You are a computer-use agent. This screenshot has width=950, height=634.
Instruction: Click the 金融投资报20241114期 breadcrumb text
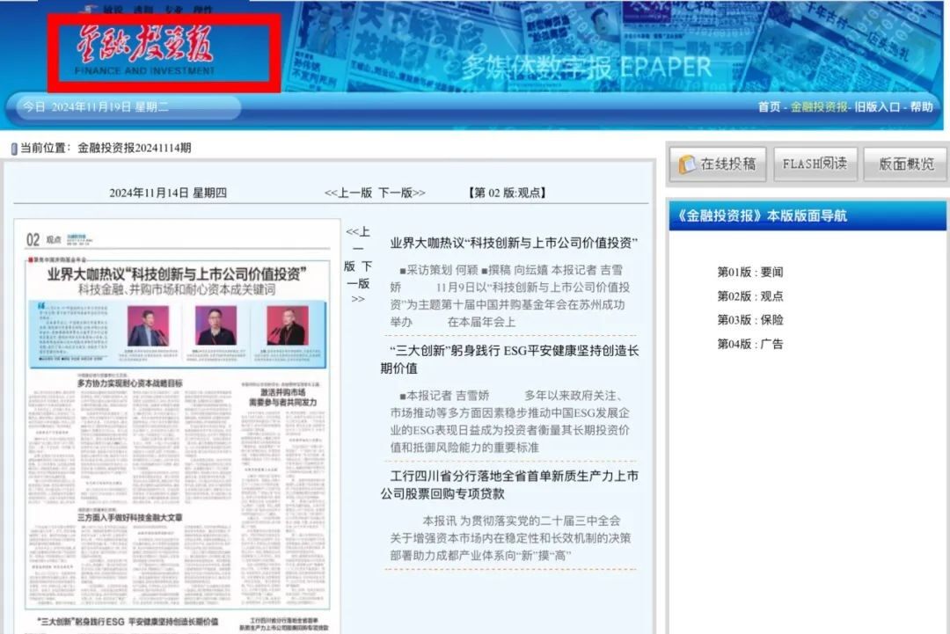135,148
